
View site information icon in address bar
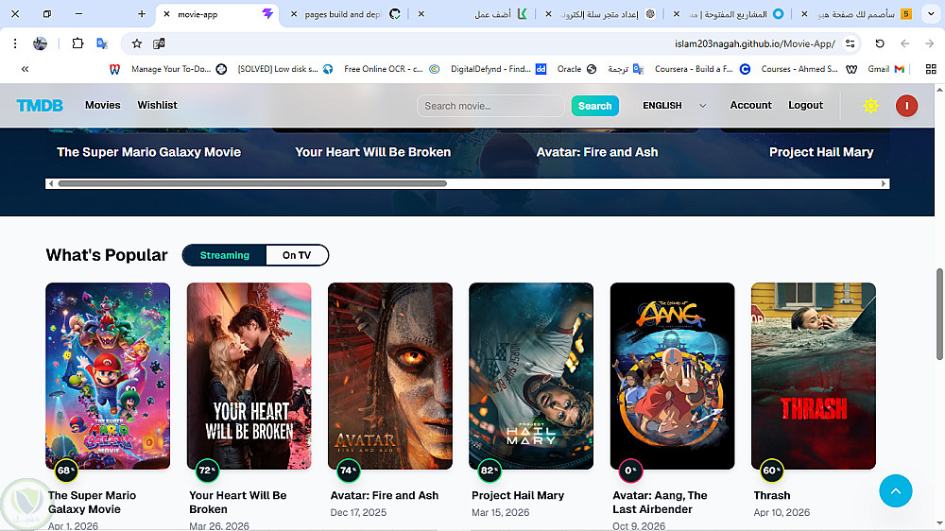(x=850, y=43)
